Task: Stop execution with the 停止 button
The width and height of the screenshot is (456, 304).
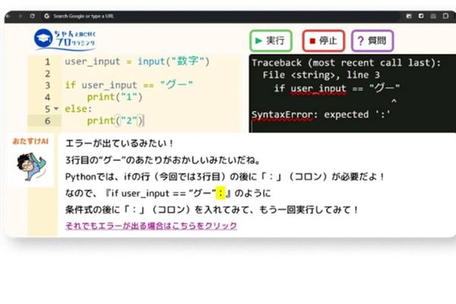Action: [324, 41]
